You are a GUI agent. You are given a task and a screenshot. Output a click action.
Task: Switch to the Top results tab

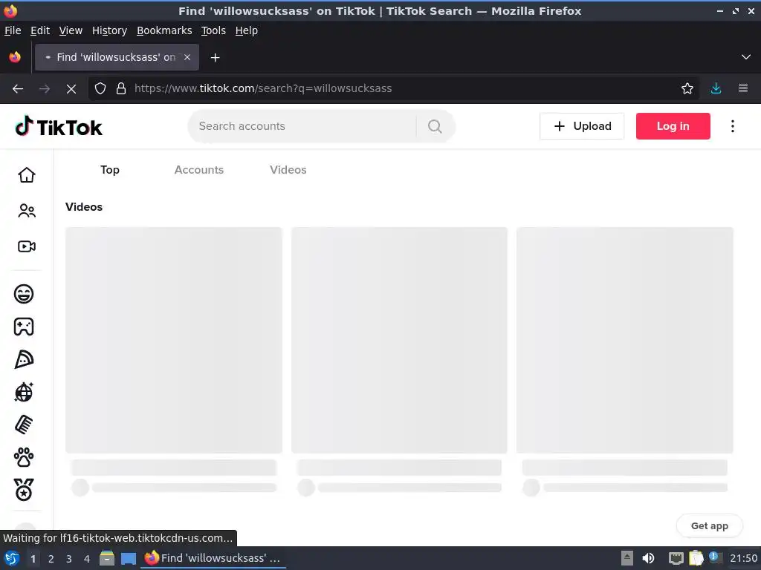(110, 170)
